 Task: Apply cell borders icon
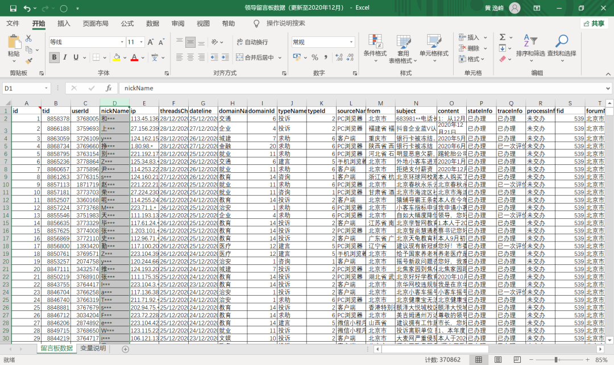96,57
